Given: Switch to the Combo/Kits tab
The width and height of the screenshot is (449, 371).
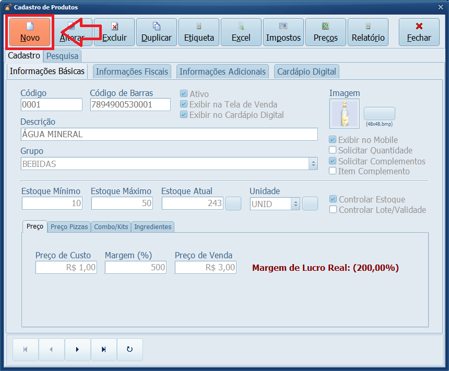Looking at the screenshot, I should coord(111,226).
